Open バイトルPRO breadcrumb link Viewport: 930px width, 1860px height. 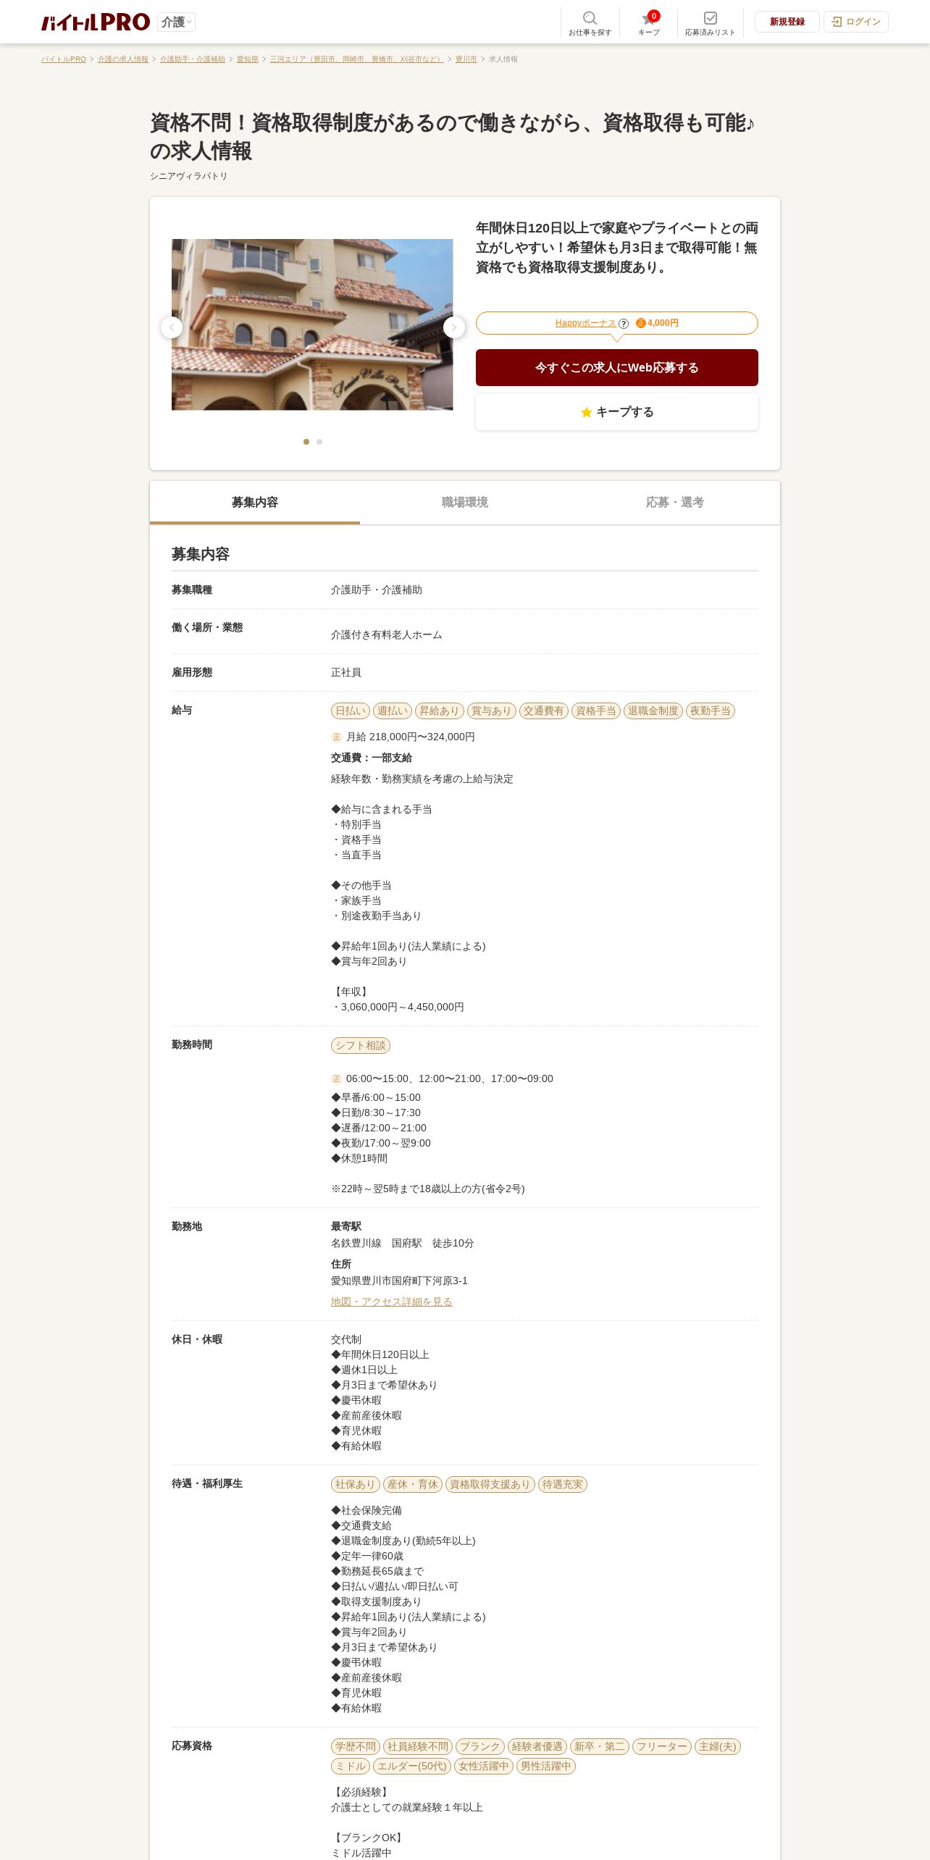(64, 59)
